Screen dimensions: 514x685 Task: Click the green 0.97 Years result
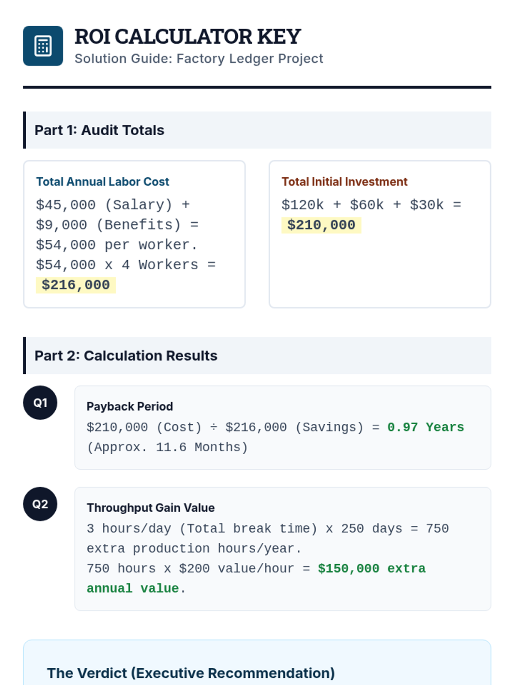(425, 427)
